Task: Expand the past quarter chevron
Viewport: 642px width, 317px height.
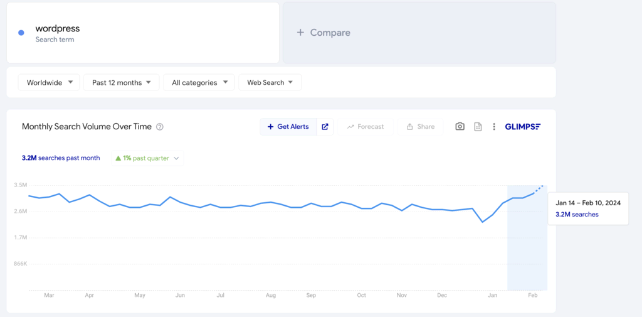Action: [x=176, y=158]
